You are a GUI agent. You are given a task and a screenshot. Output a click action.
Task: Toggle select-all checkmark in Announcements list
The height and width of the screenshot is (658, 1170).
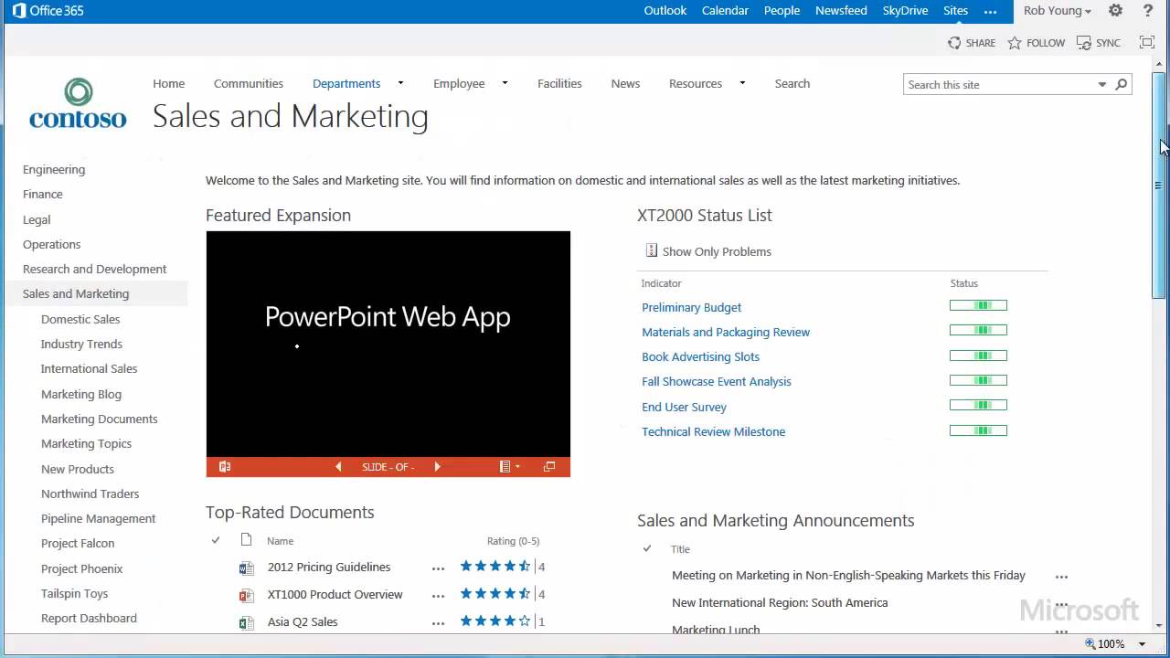pyautogui.click(x=647, y=548)
